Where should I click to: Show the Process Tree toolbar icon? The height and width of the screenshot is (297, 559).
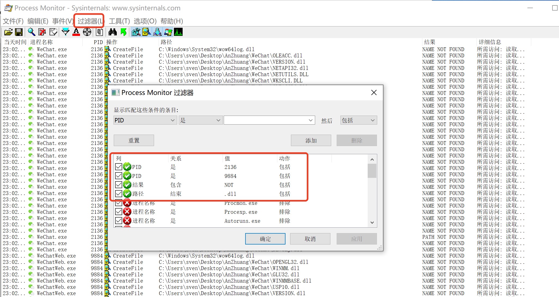click(x=99, y=32)
